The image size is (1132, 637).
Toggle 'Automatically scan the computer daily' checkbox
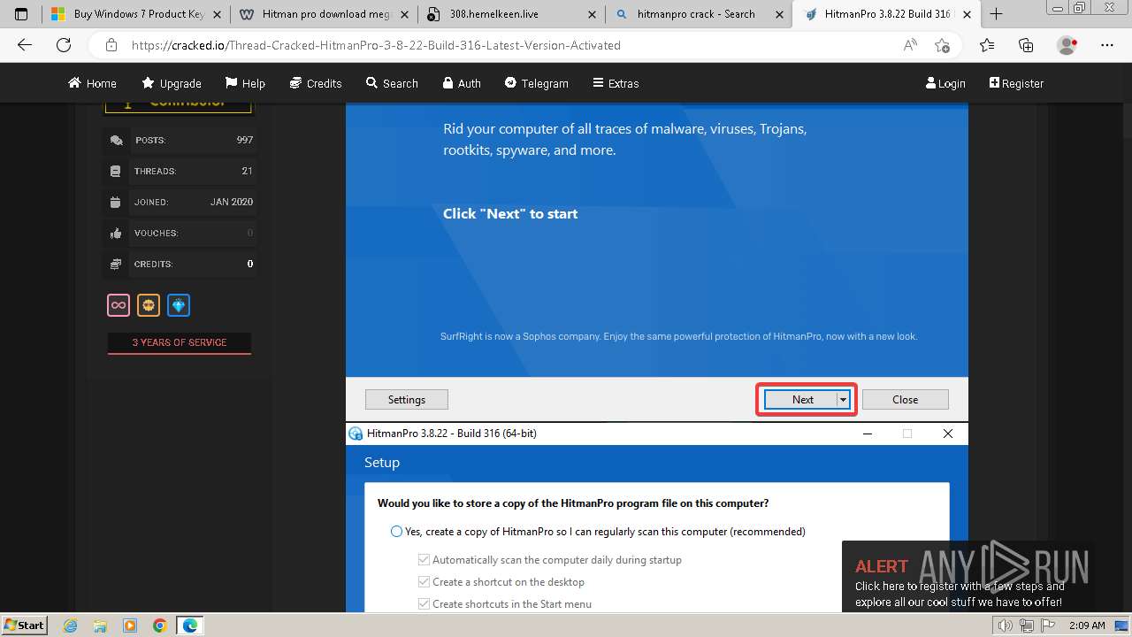[x=424, y=560]
